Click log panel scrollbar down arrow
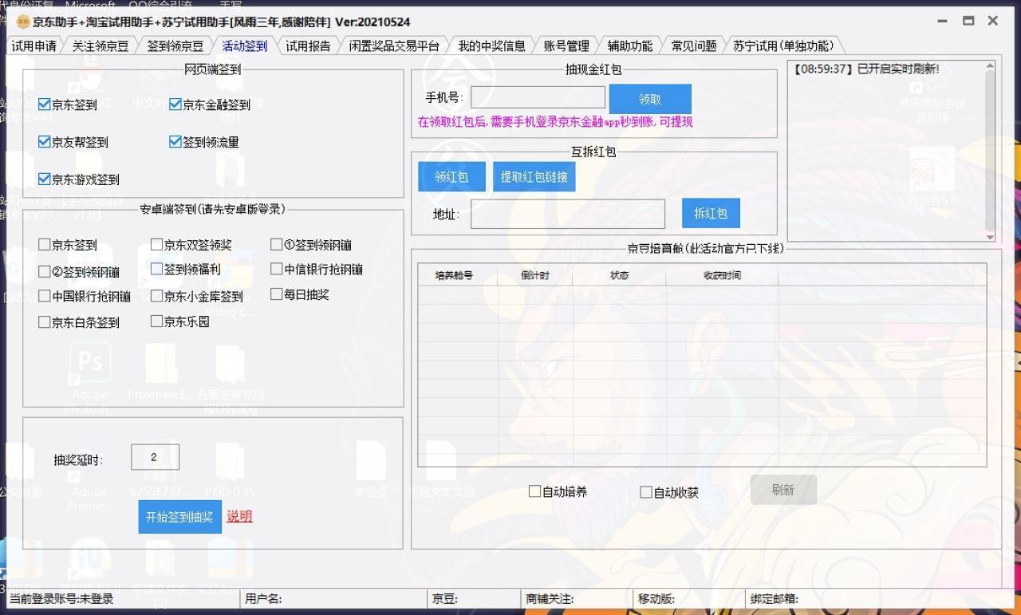The image size is (1021, 615). (x=990, y=236)
